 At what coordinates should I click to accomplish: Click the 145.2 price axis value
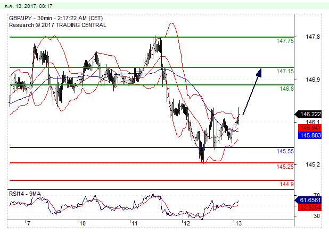coord(312,164)
